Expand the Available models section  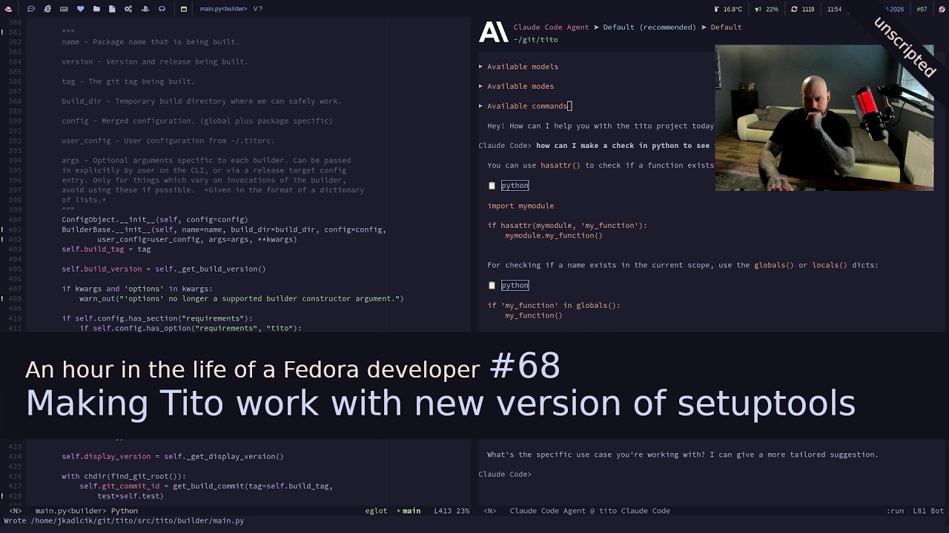(518, 67)
